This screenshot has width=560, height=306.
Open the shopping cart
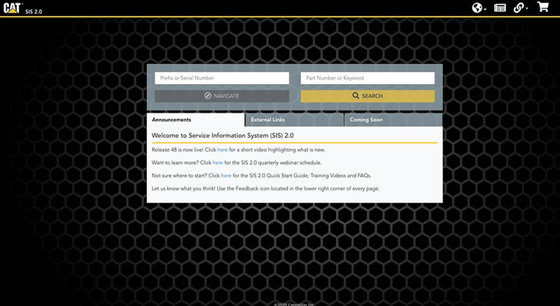click(542, 8)
